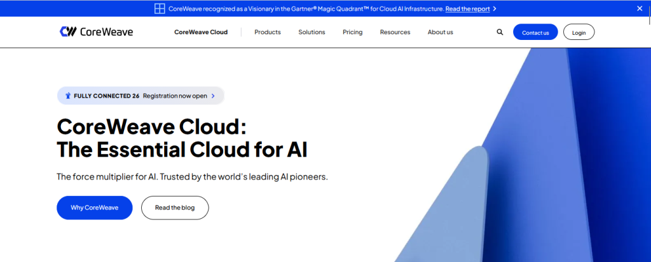Open the Products menu
This screenshot has height=262, width=651.
(268, 32)
